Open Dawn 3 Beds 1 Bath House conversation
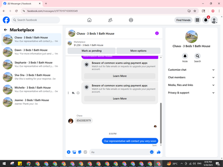 [x=31, y=52]
